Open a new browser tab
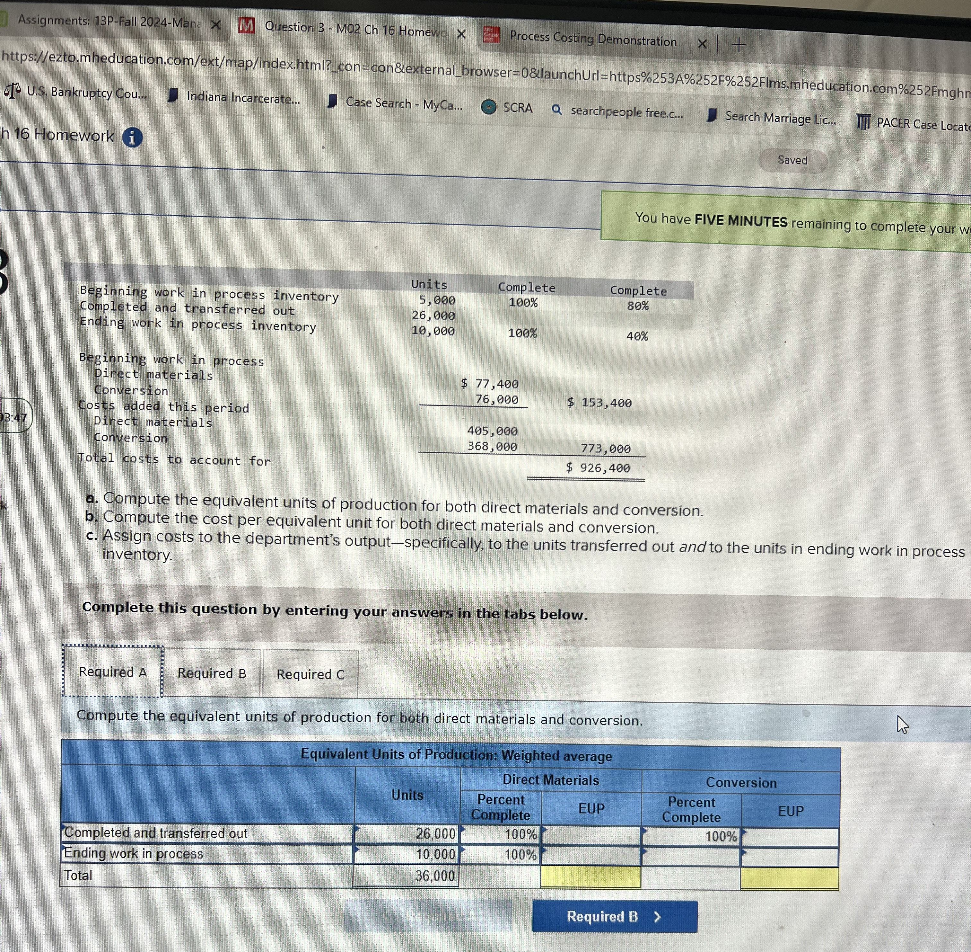 (x=739, y=46)
